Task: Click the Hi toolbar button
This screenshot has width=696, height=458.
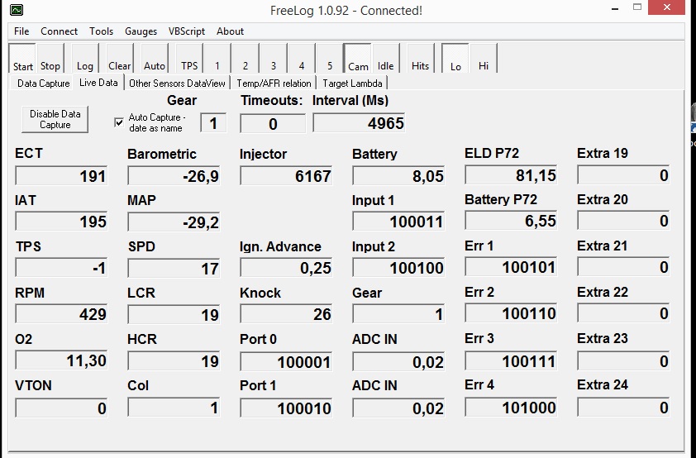Action: click(x=484, y=58)
